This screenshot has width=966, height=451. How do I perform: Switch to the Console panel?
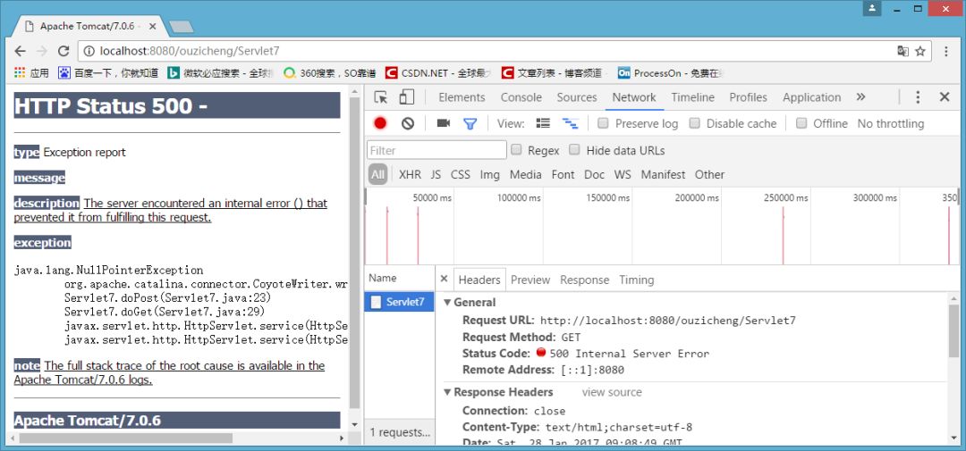(x=521, y=97)
